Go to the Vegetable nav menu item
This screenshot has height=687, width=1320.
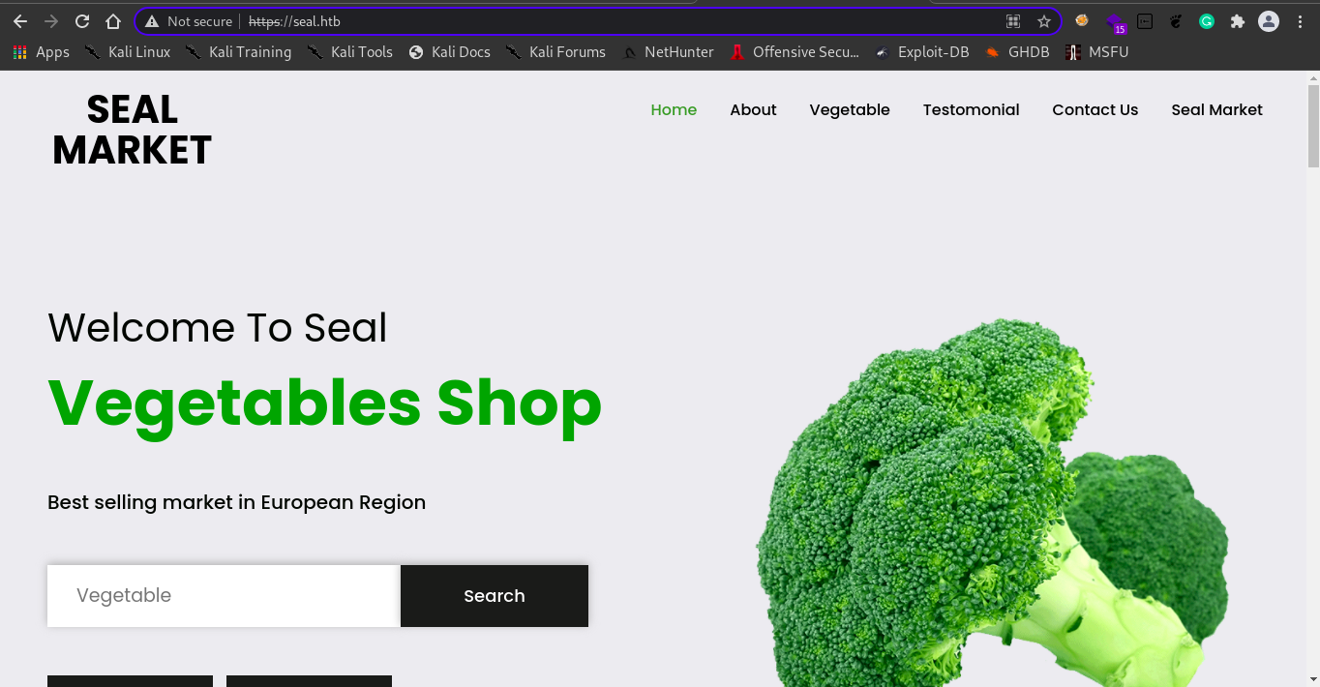[850, 109]
